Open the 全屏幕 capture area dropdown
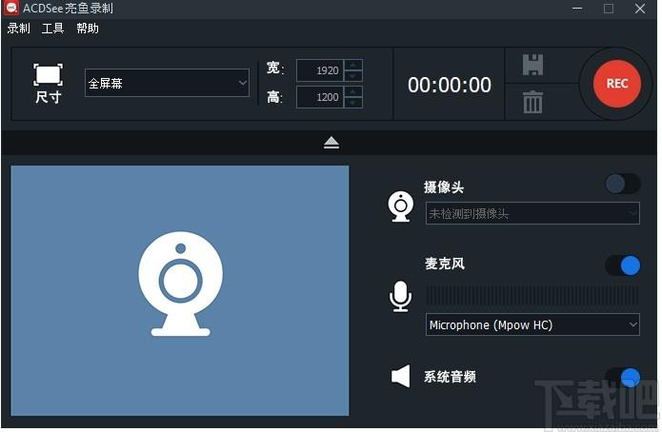The height and width of the screenshot is (432, 662). pyautogui.click(x=167, y=84)
